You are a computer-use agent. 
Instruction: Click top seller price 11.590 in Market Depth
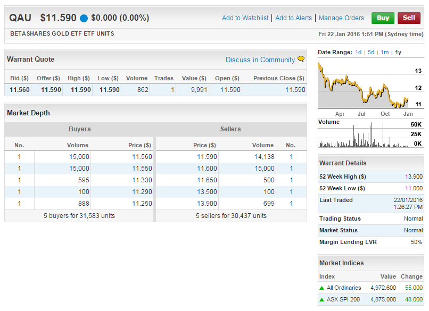207,157
